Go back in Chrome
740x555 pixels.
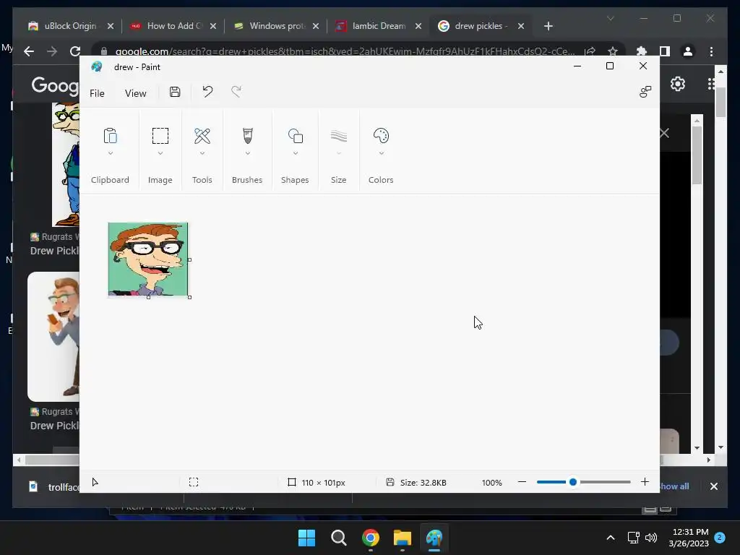[x=29, y=51]
